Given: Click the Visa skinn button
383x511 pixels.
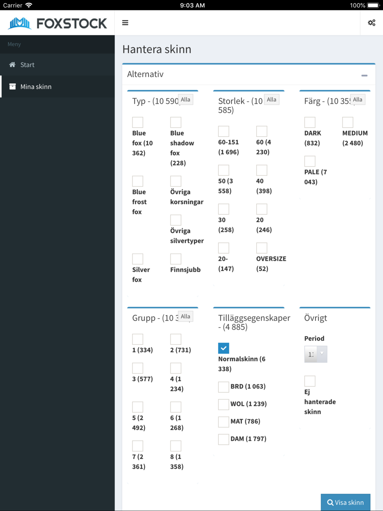Looking at the screenshot, I should click(x=345, y=502).
